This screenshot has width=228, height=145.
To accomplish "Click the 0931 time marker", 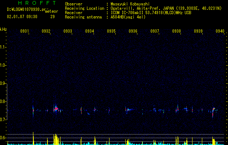I will (24, 31).
